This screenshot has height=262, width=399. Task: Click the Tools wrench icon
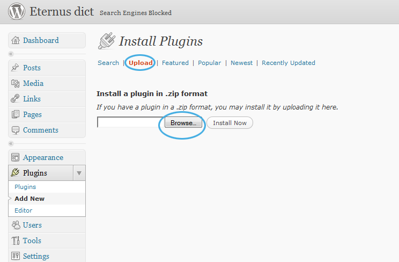15,241
